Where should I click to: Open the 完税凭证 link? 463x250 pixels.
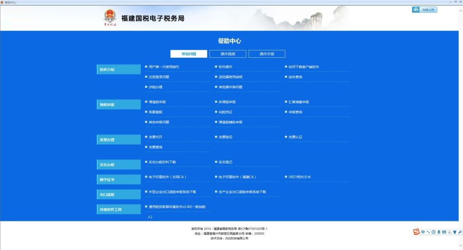[225, 112]
